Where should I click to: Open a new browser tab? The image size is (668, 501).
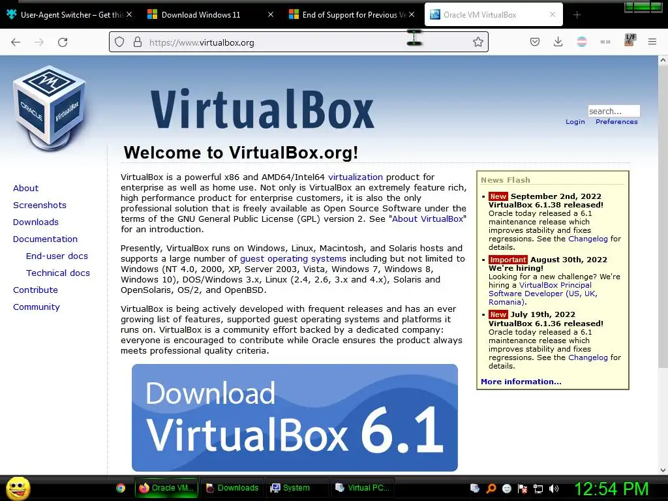[x=577, y=15]
